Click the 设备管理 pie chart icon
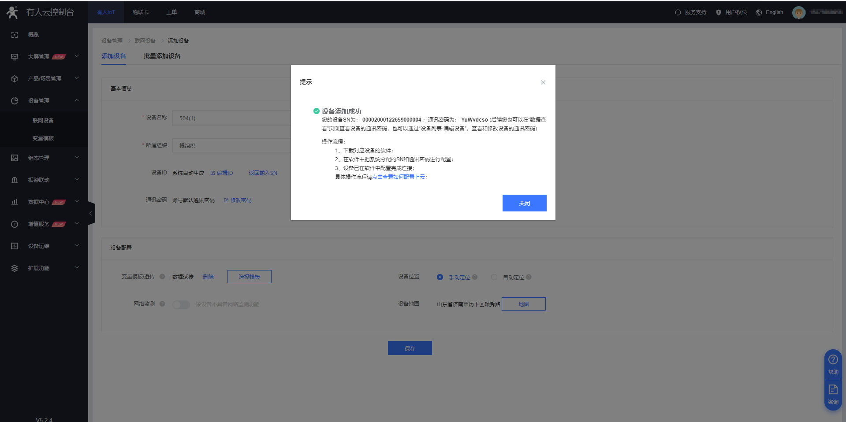The height and width of the screenshot is (422, 846). point(15,101)
